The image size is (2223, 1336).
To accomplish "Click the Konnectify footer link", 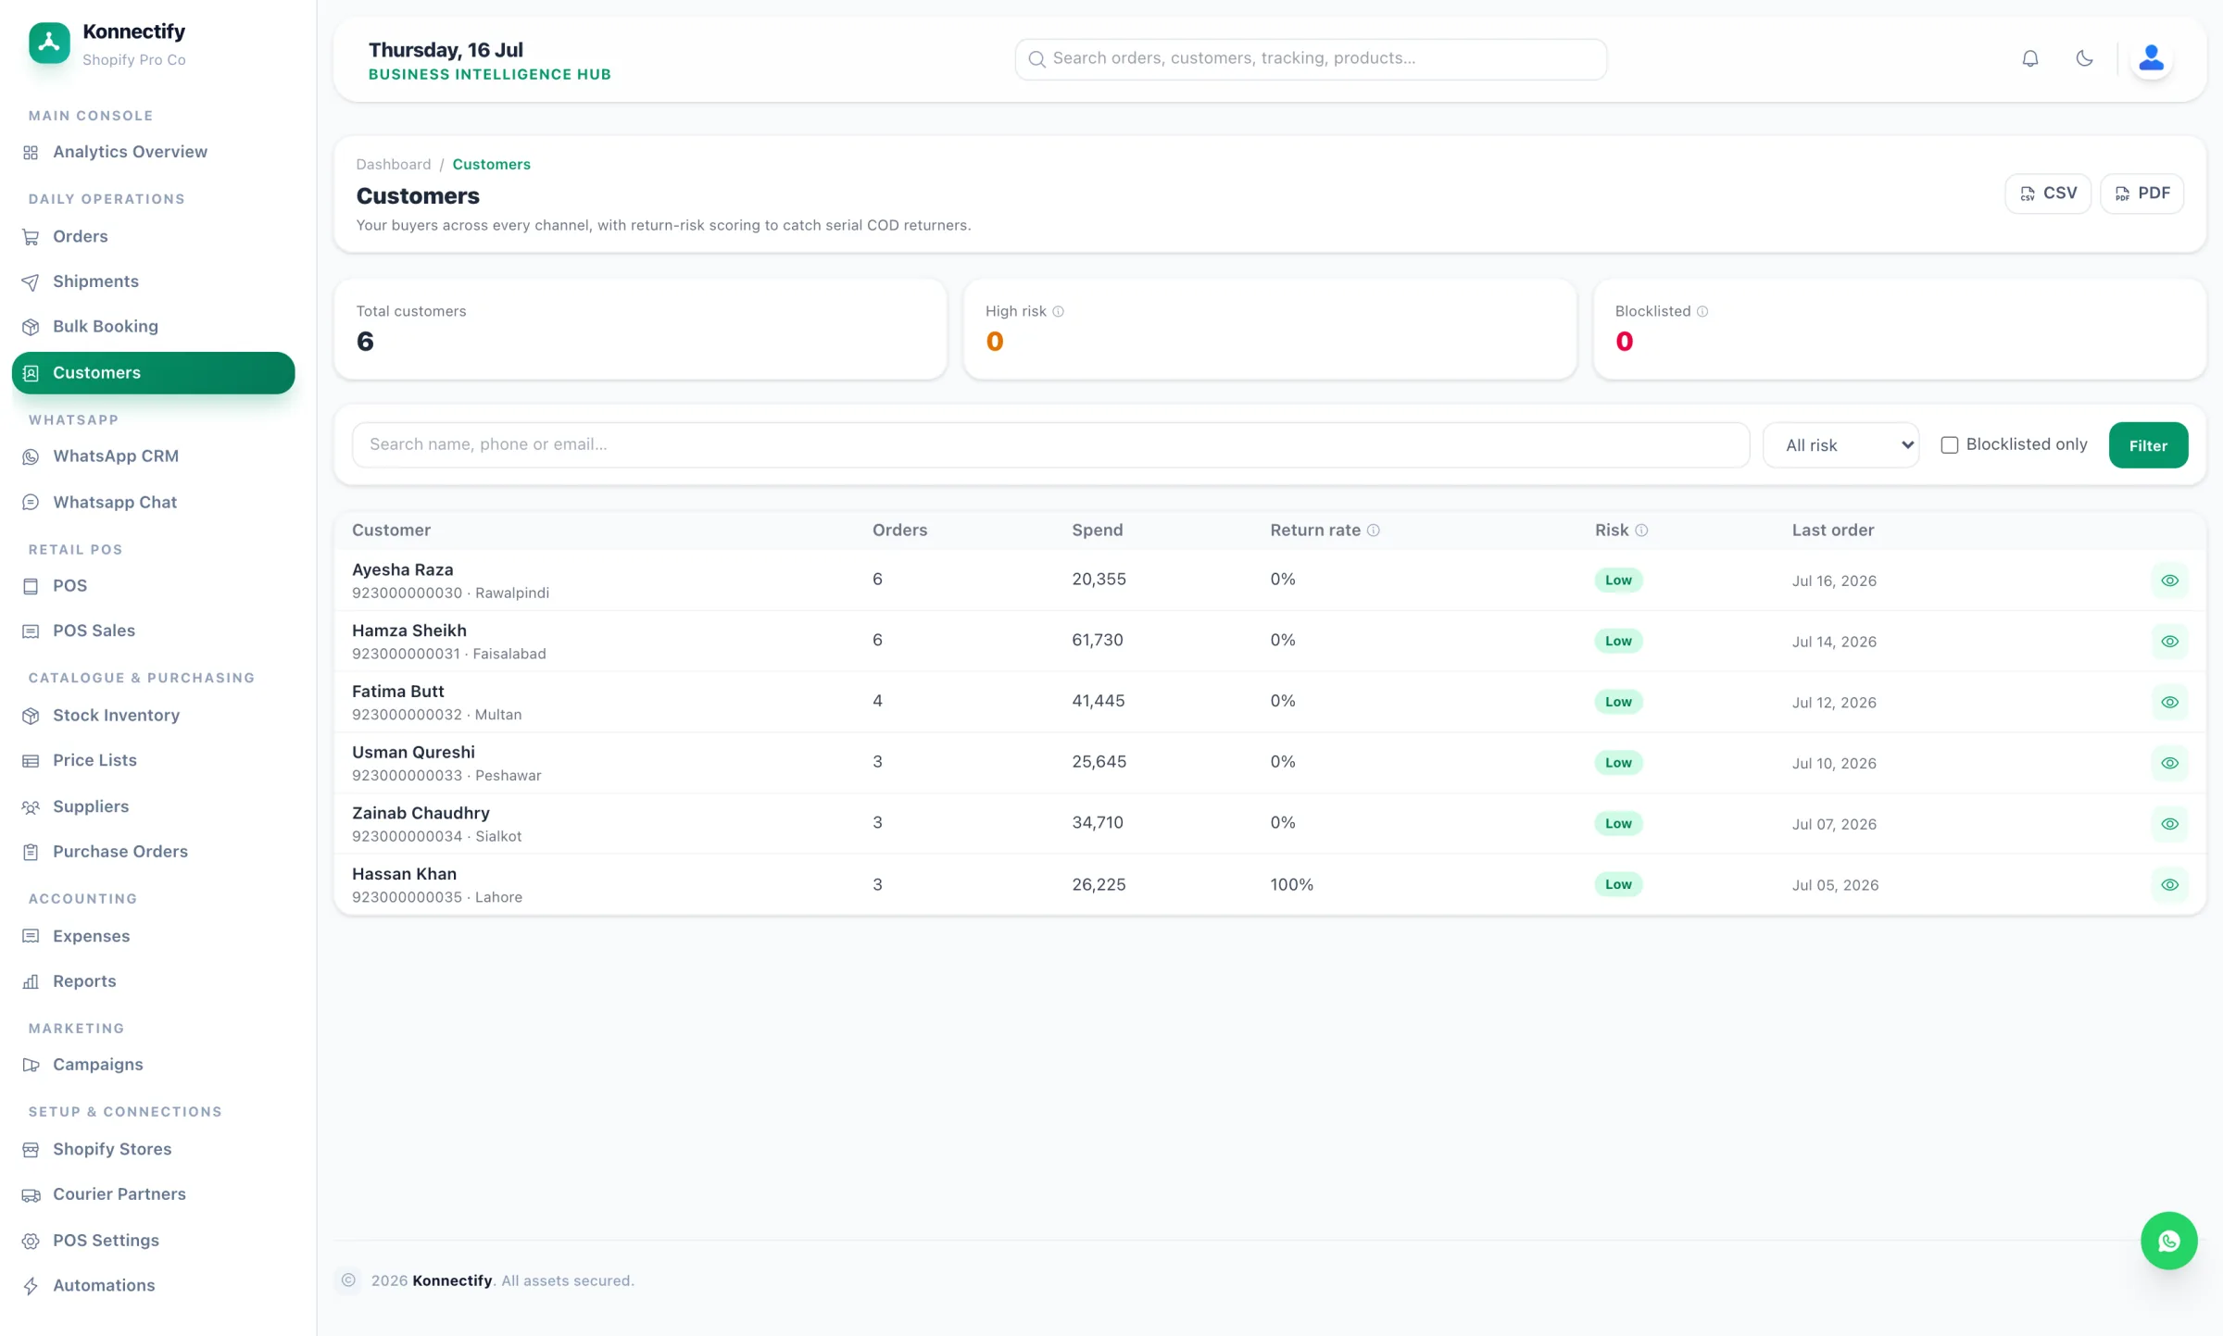I will 452,1280.
